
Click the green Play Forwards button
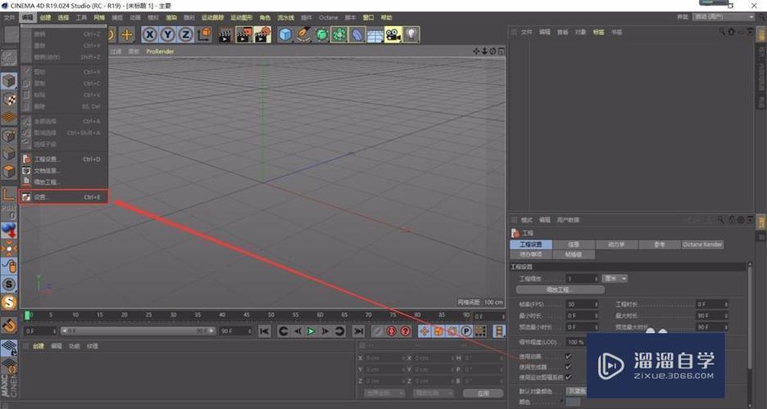pyautogui.click(x=311, y=331)
